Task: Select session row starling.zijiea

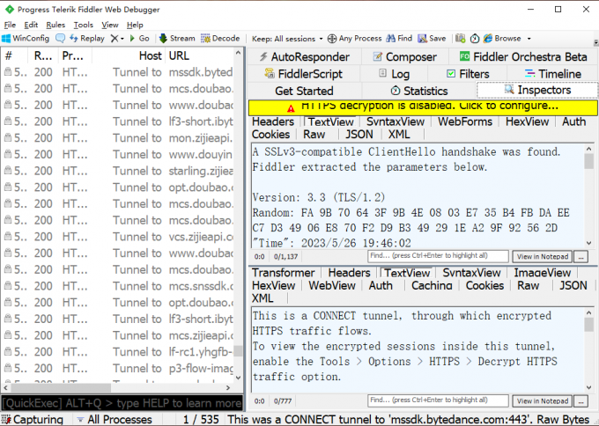Action: (x=117, y=171)
